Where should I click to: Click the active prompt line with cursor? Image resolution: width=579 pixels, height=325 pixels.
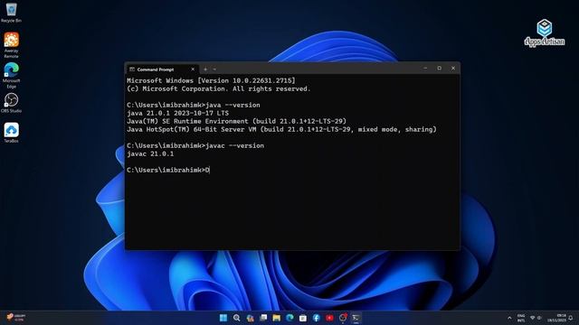[168, 170]
